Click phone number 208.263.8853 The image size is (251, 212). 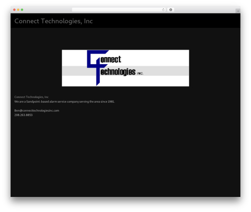(24, 115)
